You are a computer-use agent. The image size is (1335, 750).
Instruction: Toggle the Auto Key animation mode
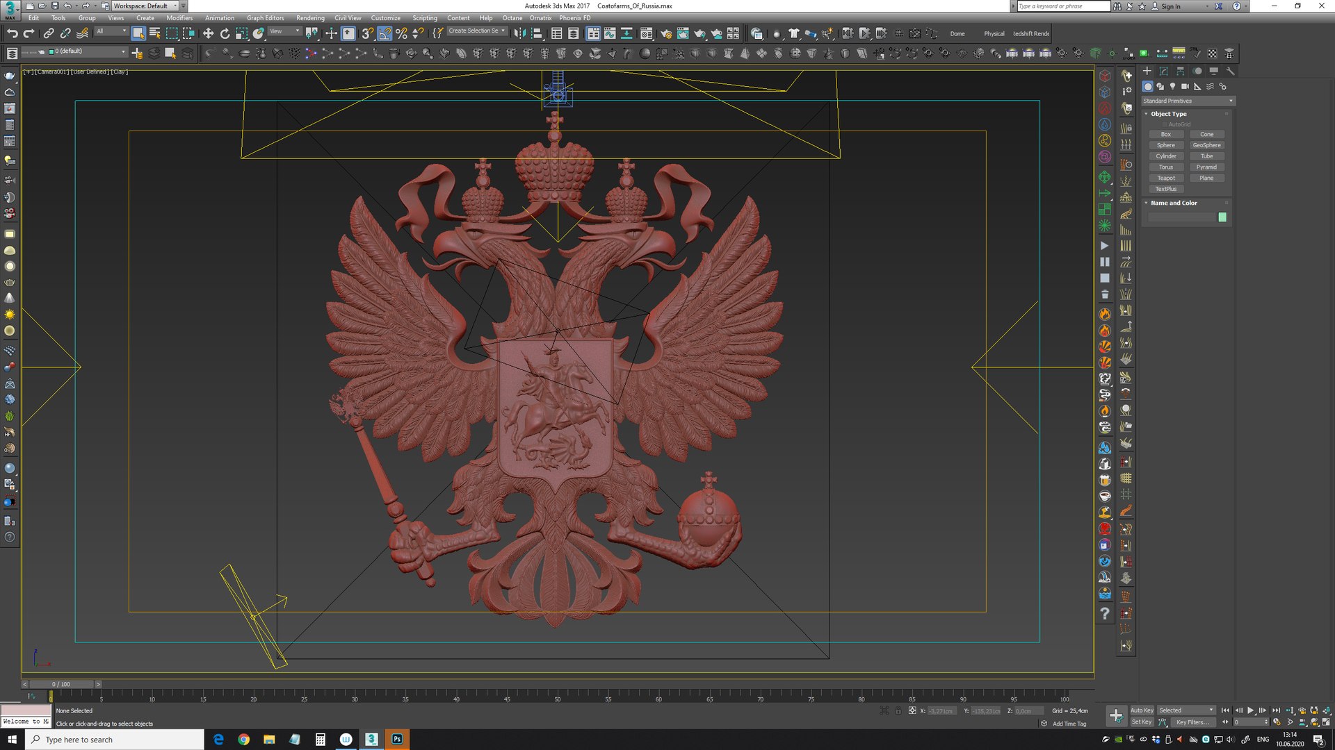click(1142, 710)
